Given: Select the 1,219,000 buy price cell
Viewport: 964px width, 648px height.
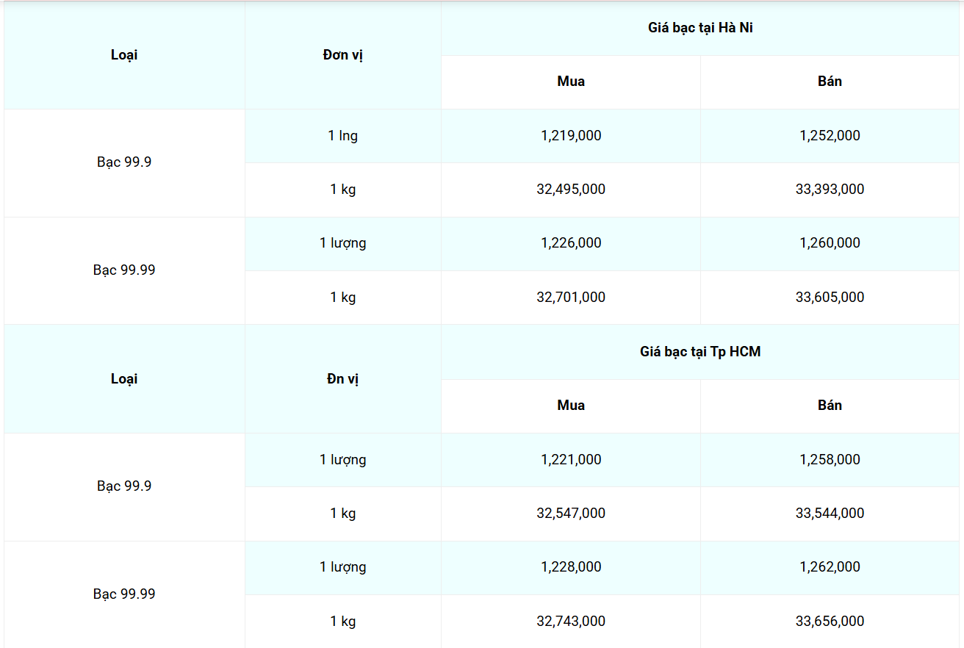Looking at the screenshot, I should [x=571, y=136].
